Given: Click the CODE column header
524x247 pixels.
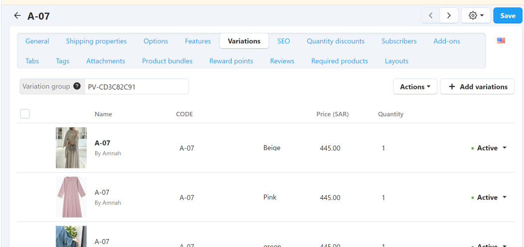Looking at the screenshot, I should click(x=184, y=114).
